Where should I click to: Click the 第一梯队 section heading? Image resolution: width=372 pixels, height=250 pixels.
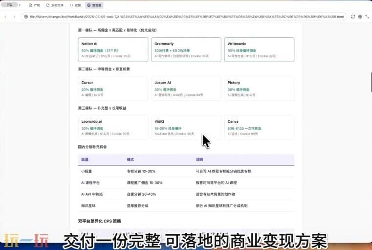117,30
